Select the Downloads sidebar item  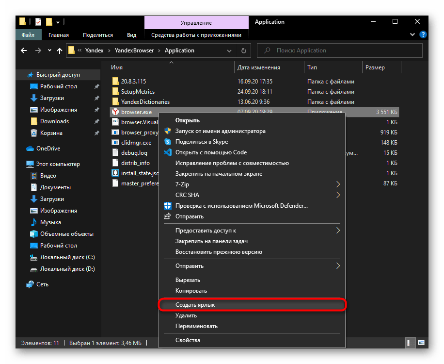click(x=54, y=121)
